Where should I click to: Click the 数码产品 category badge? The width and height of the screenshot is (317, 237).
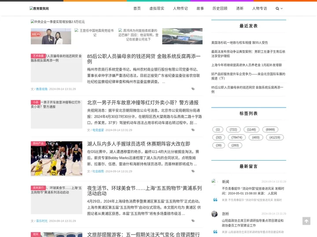point(38,144)
